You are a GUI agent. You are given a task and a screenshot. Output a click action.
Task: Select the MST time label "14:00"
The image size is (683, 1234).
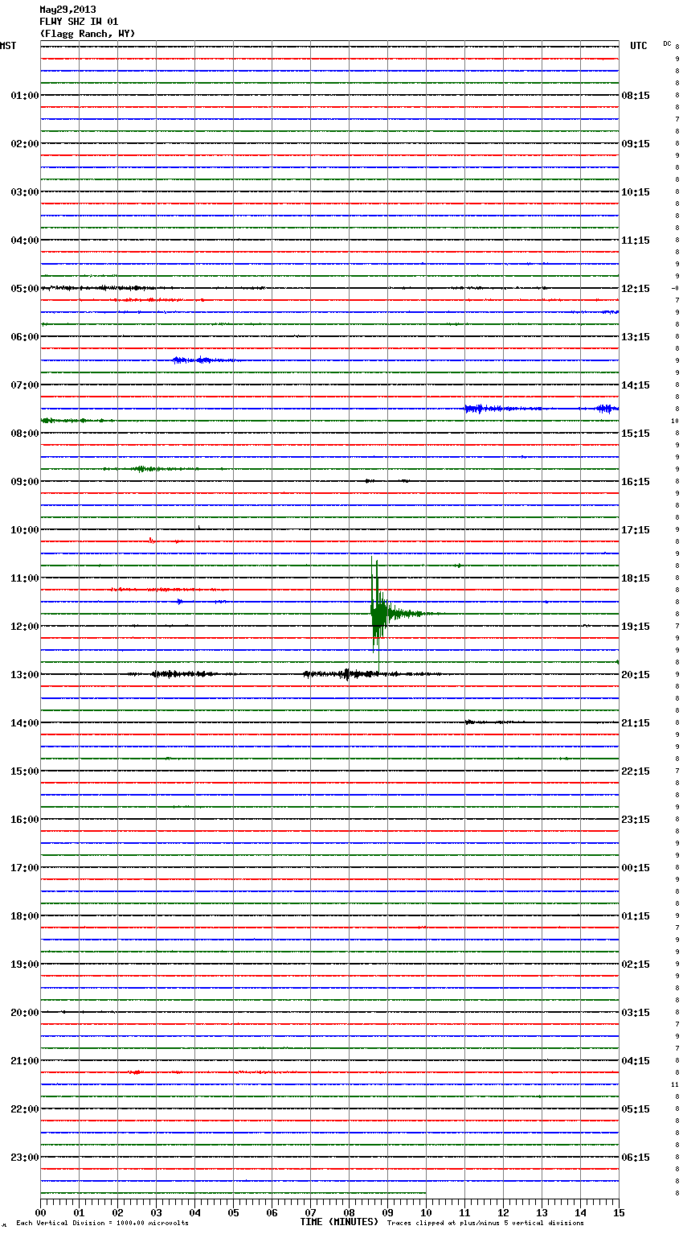point(25,723)
